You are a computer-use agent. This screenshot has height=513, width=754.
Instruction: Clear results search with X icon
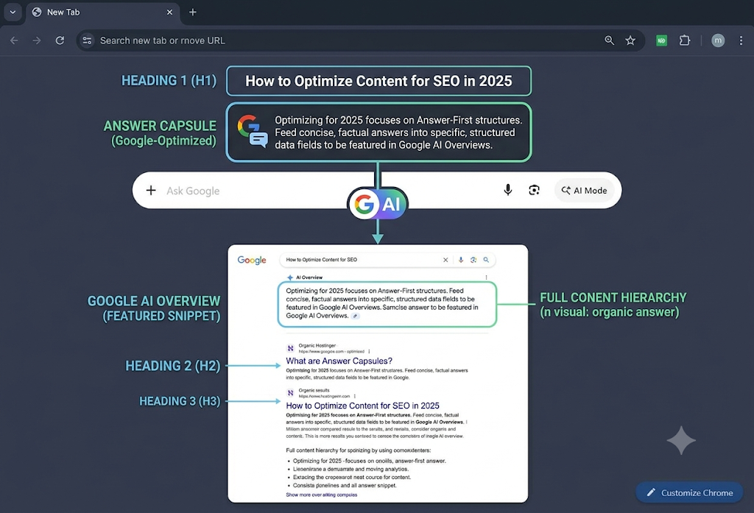point(445,260)
